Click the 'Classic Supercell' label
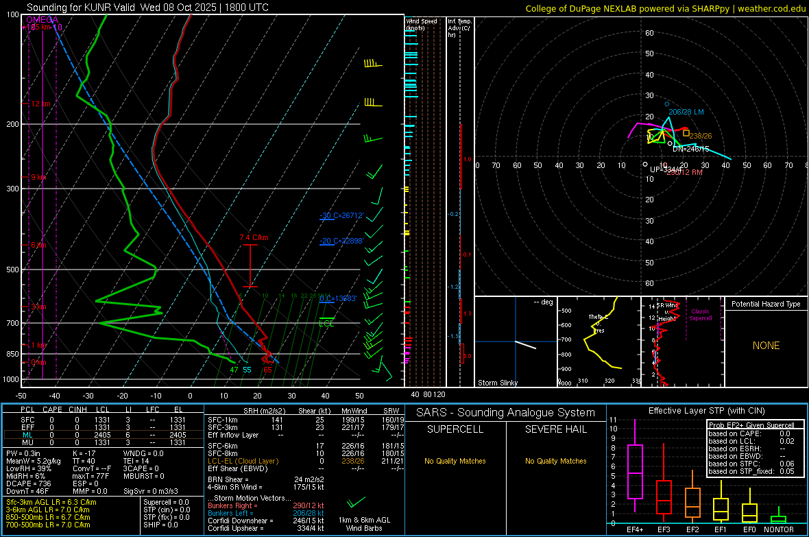 click(x=701, y=315)
